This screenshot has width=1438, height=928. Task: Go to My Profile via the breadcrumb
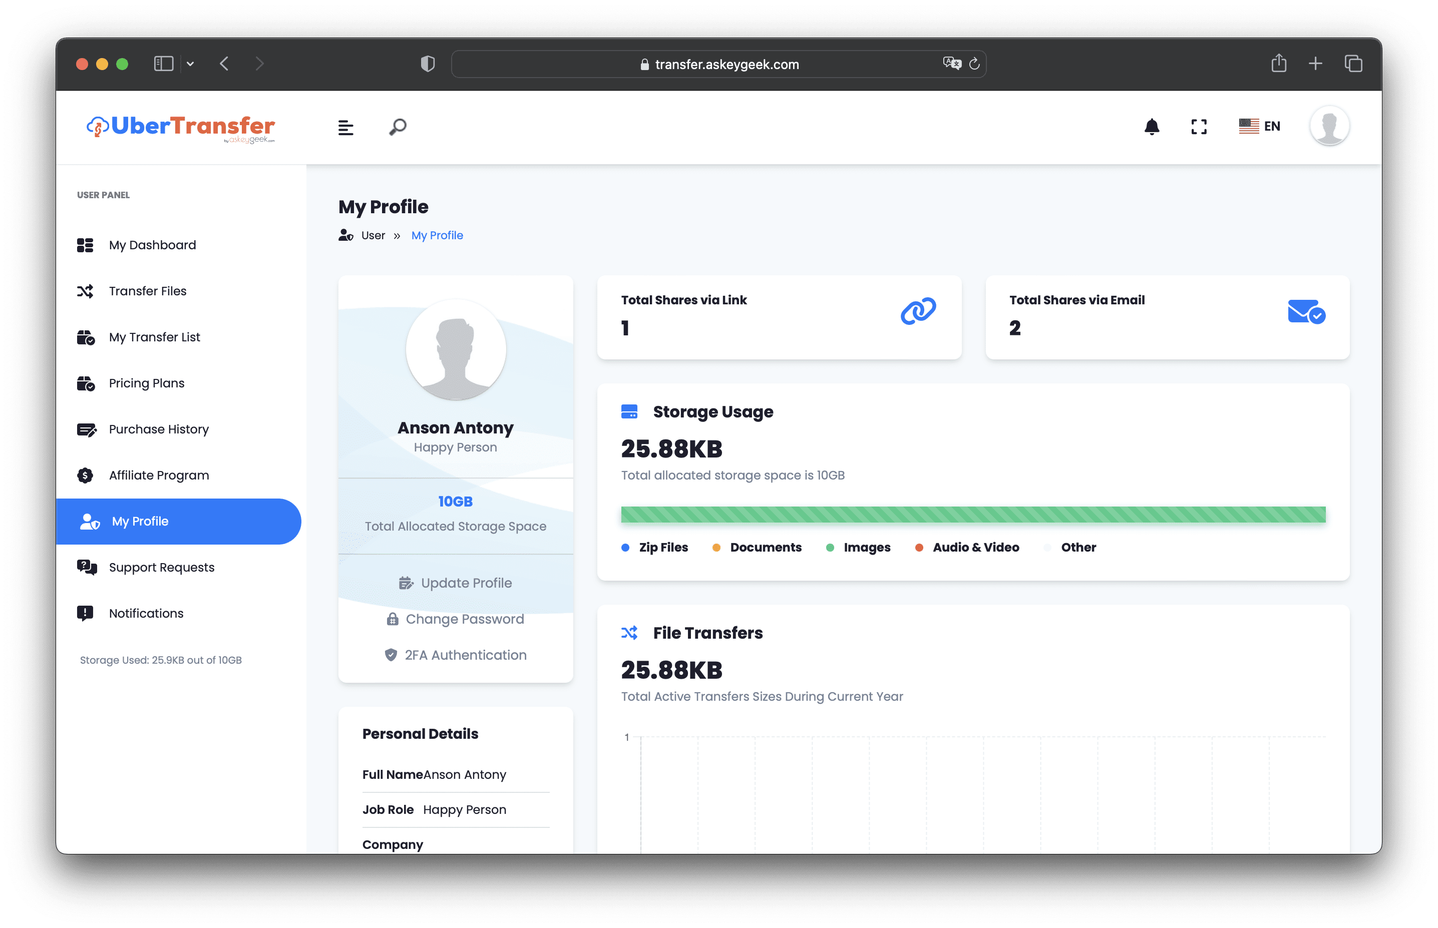[437, 235]
